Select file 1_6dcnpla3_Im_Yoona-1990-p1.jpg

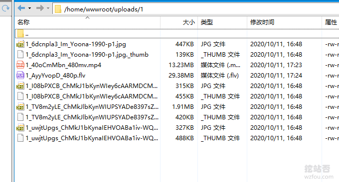(76, 44)
